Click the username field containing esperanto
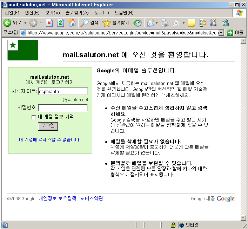Viewport: 248px width, 229px height. (x=63, y=91)
